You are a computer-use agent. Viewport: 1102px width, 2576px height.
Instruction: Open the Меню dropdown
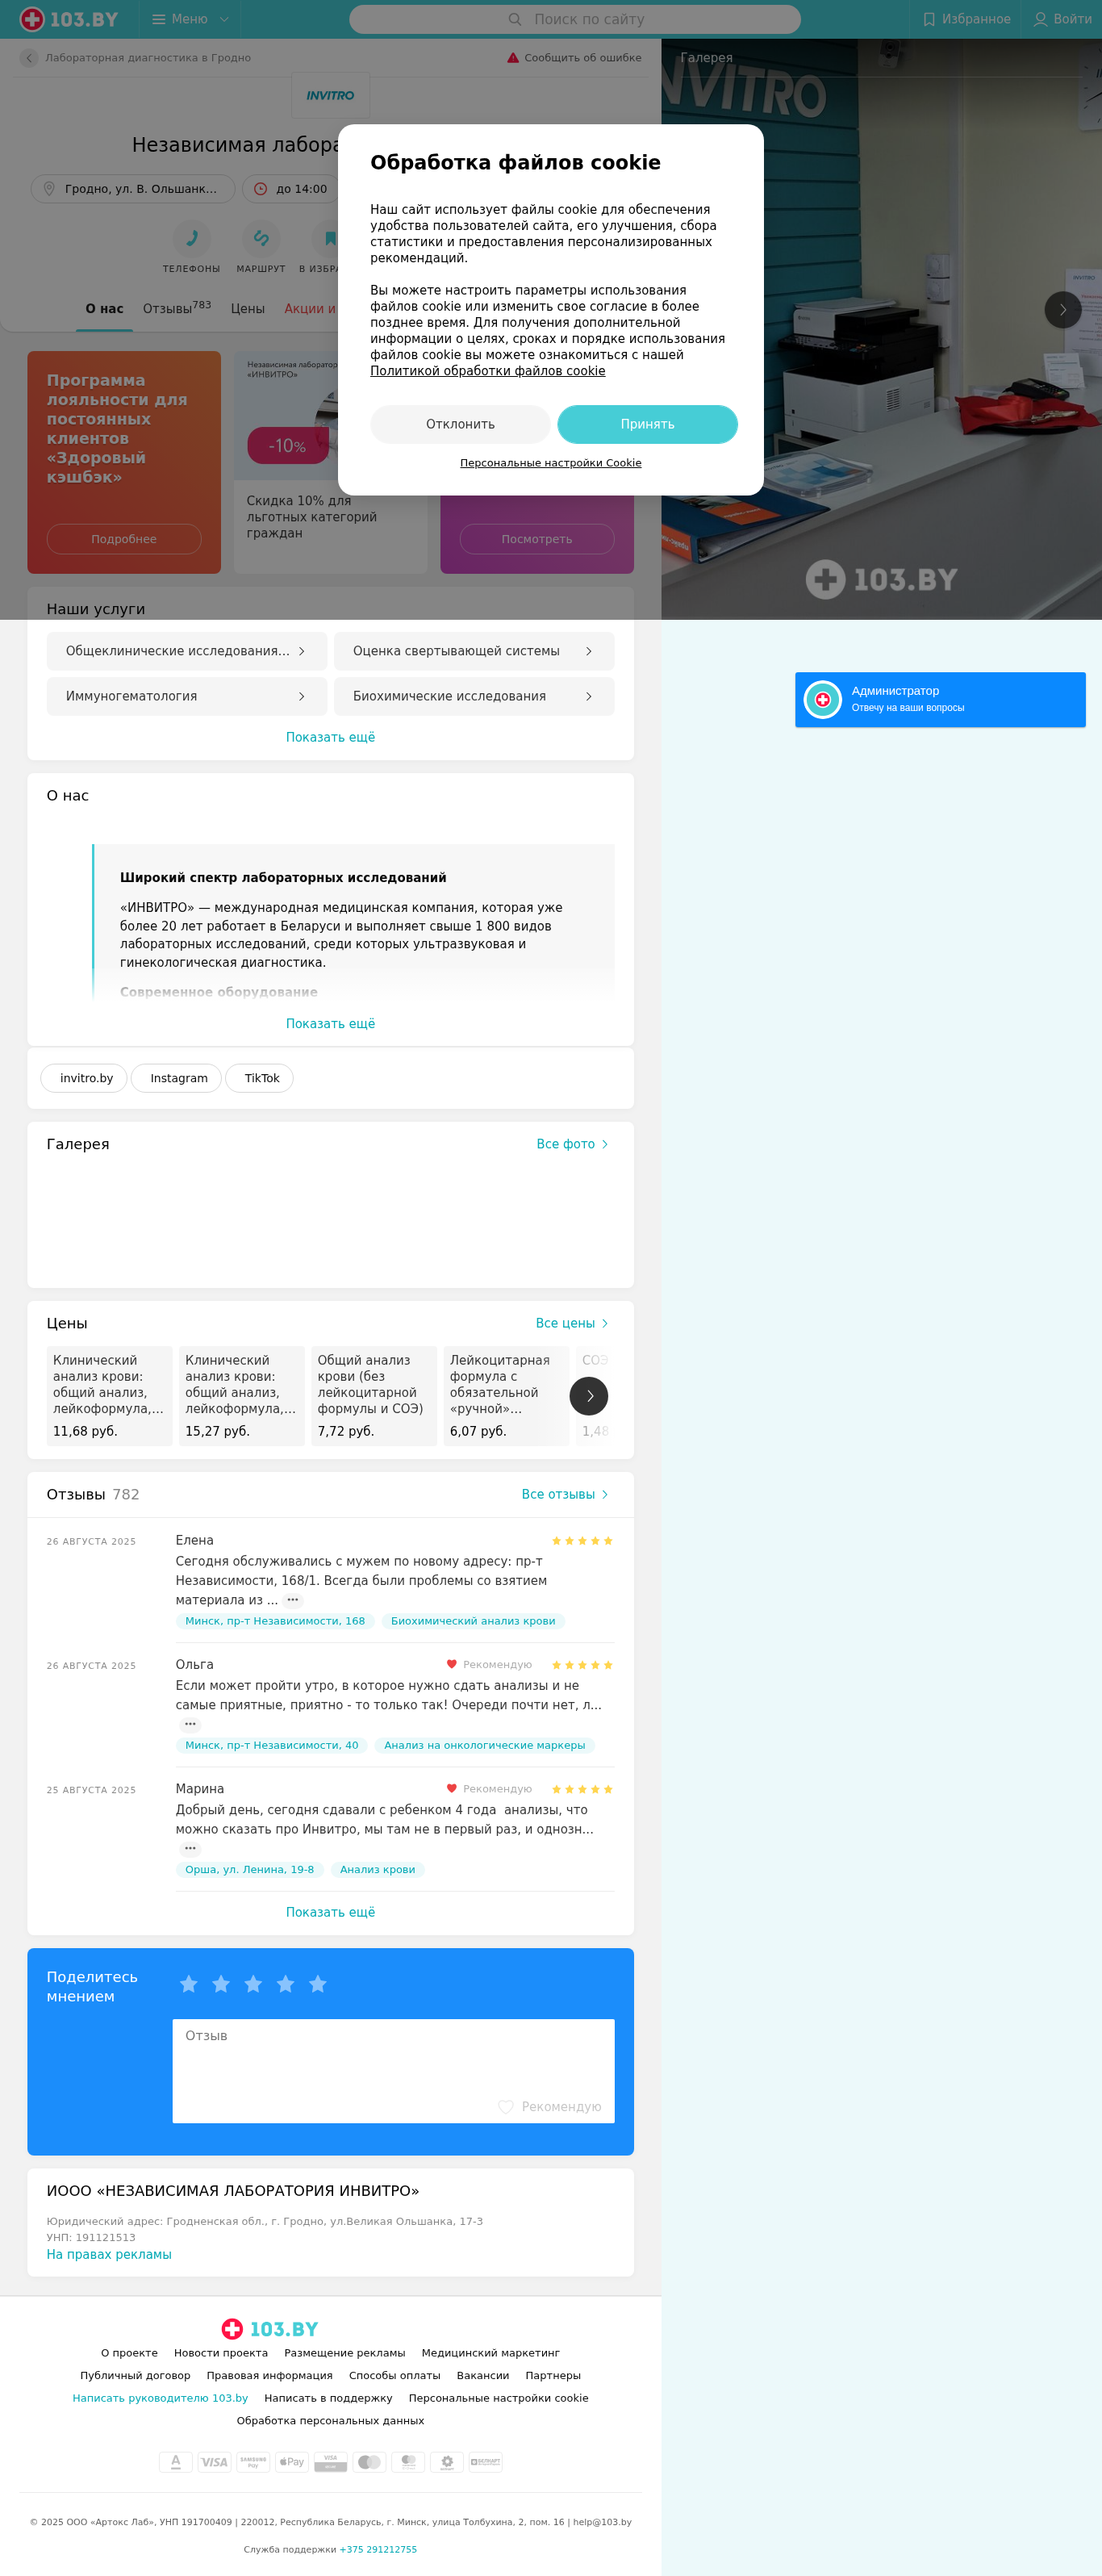pyautogui.click(x=190, y=19)
